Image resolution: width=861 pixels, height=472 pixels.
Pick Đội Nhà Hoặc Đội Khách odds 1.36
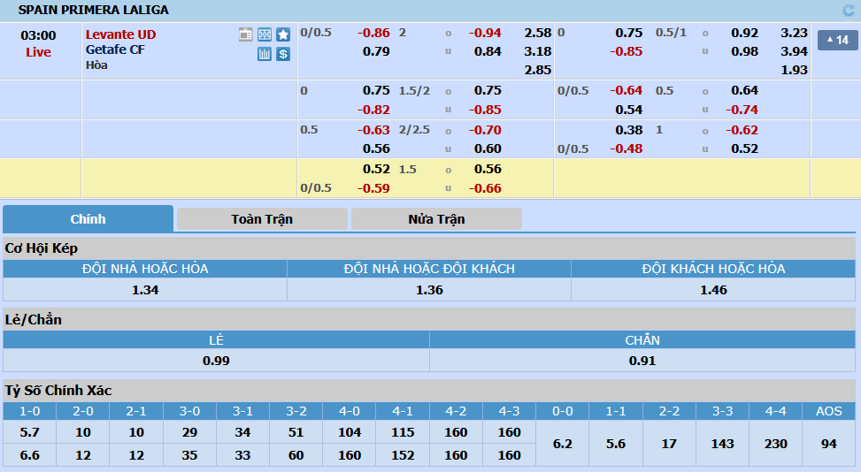point(429,290)
